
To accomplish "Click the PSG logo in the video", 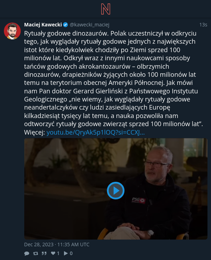I will tap(139, 200).
